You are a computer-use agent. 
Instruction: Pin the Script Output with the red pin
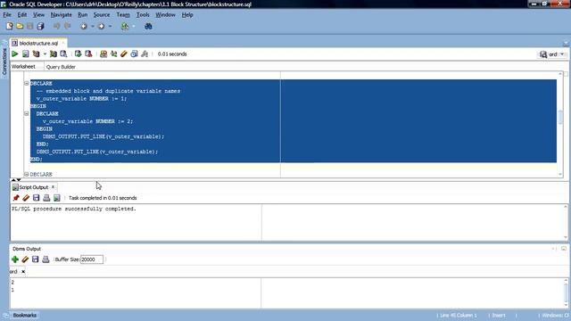(x=16, y=198)
